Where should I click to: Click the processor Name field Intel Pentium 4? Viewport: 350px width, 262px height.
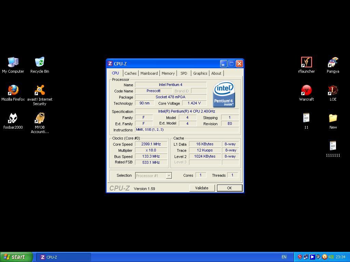click(171, 85)
